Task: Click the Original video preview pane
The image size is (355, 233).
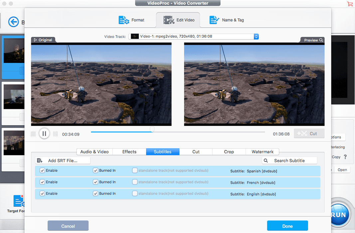Action: (x=101, y=84)
